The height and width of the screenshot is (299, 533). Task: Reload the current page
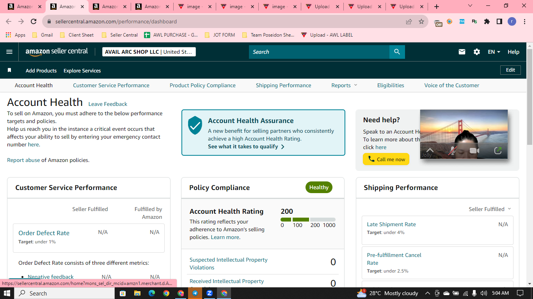coord(34,21)
